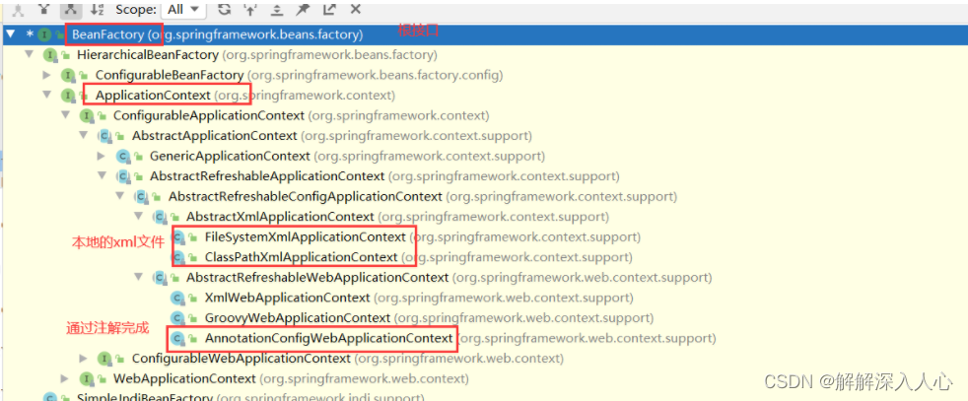Select the AbstractApplicationContext entry
This screenshot has height=401, width=968.
(332, 136)
